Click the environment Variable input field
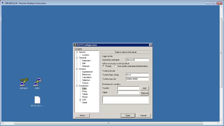This screenshot has width=224, height=126. (128, 88)
